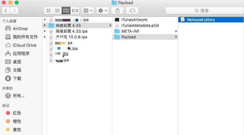Expand arrow left of the first .ipa file
The height and width of the screenshot is (135, 244).
(x=45, y=20)
